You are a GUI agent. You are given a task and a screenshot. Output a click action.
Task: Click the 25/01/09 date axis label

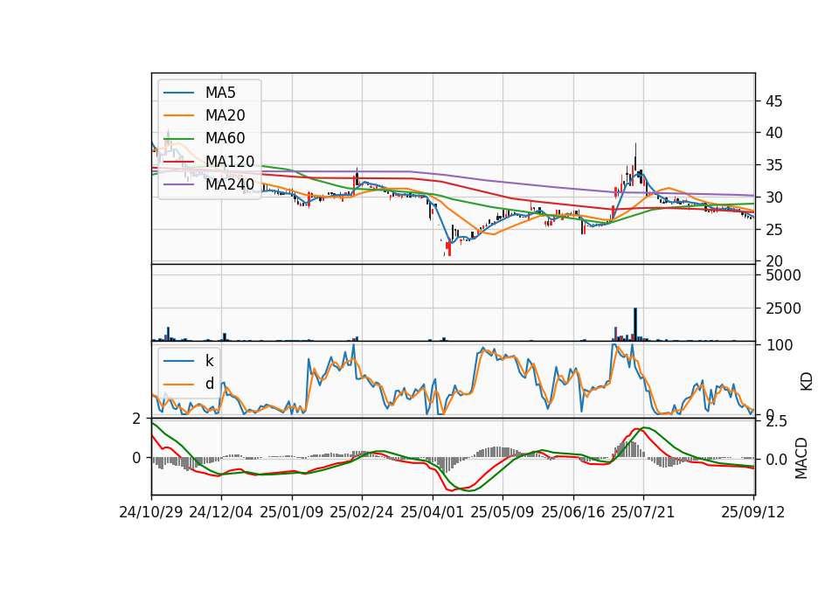pos(292,512)
